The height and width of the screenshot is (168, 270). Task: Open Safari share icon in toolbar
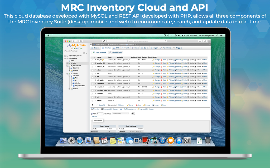200,41
